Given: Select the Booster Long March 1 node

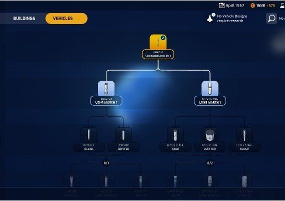Looking at the screenshot, I should coord(106,93).
